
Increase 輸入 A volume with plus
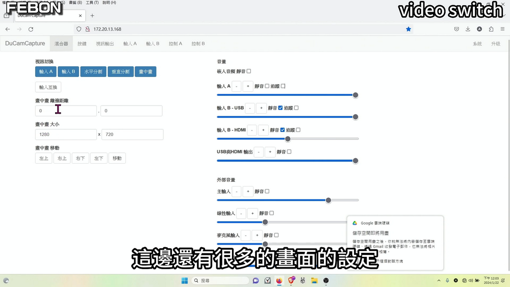click(248, 86)
